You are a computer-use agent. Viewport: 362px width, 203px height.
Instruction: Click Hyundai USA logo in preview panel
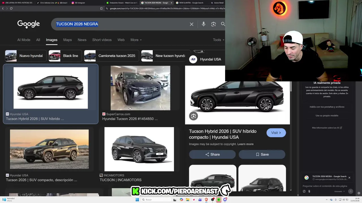coord(193,59)
